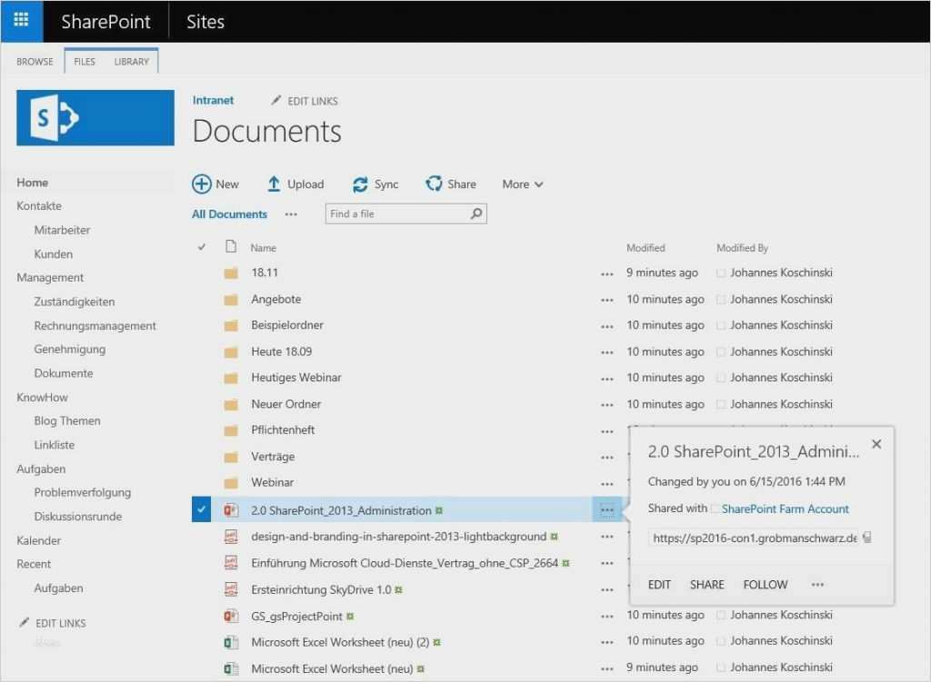This screenshot has width=931, height=682.
Task: Open the app launcher waffle icon
Action: [x=22, y=20]
